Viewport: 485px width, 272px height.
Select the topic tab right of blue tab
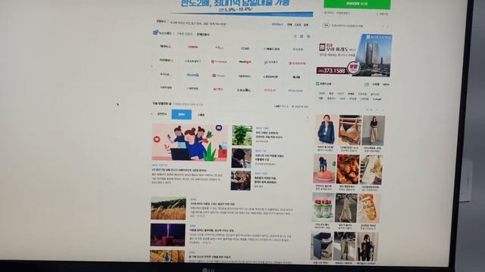pos(201,115)
